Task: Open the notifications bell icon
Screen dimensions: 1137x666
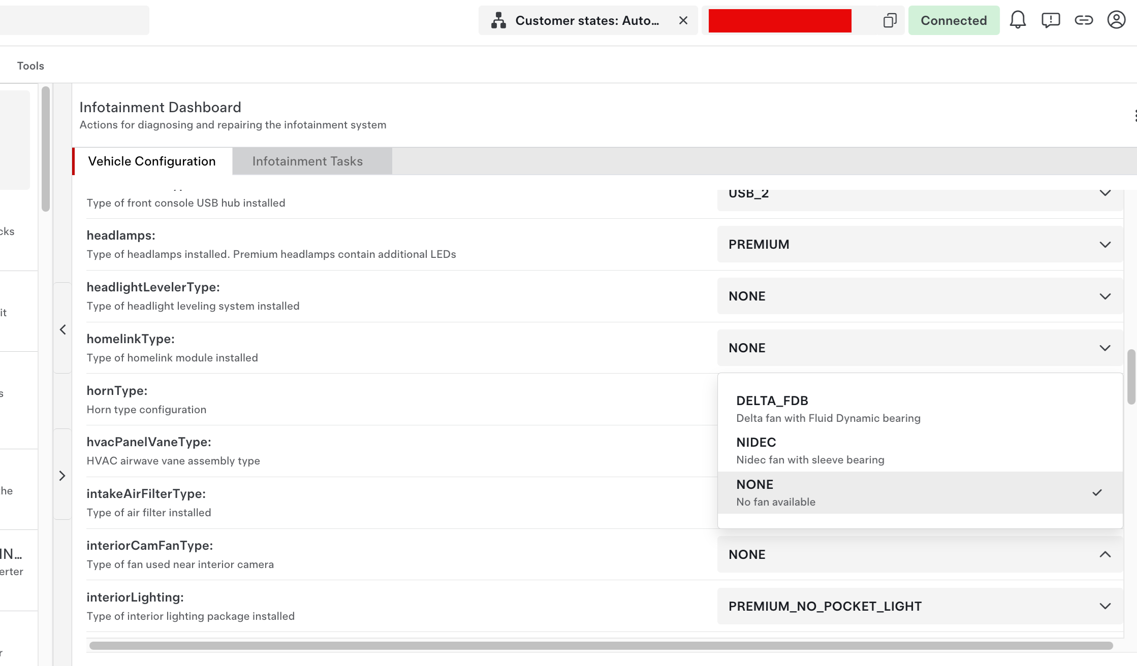Action: coord(1017,20)
